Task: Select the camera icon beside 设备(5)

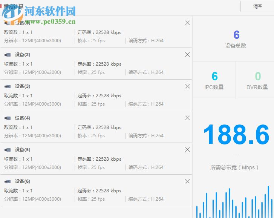Action: (8, 150)
